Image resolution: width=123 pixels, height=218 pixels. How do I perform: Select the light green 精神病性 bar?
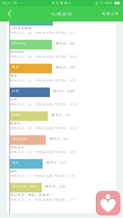coord(31,44)
